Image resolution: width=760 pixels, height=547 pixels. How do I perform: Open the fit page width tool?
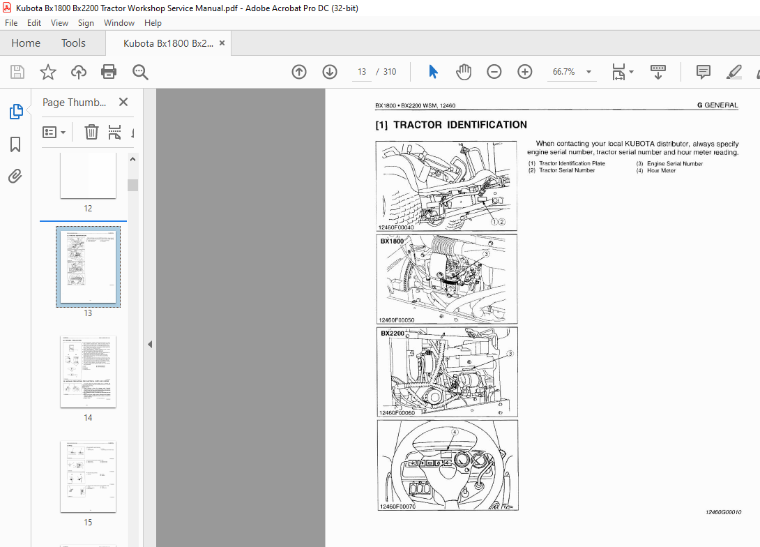(618, 72)
